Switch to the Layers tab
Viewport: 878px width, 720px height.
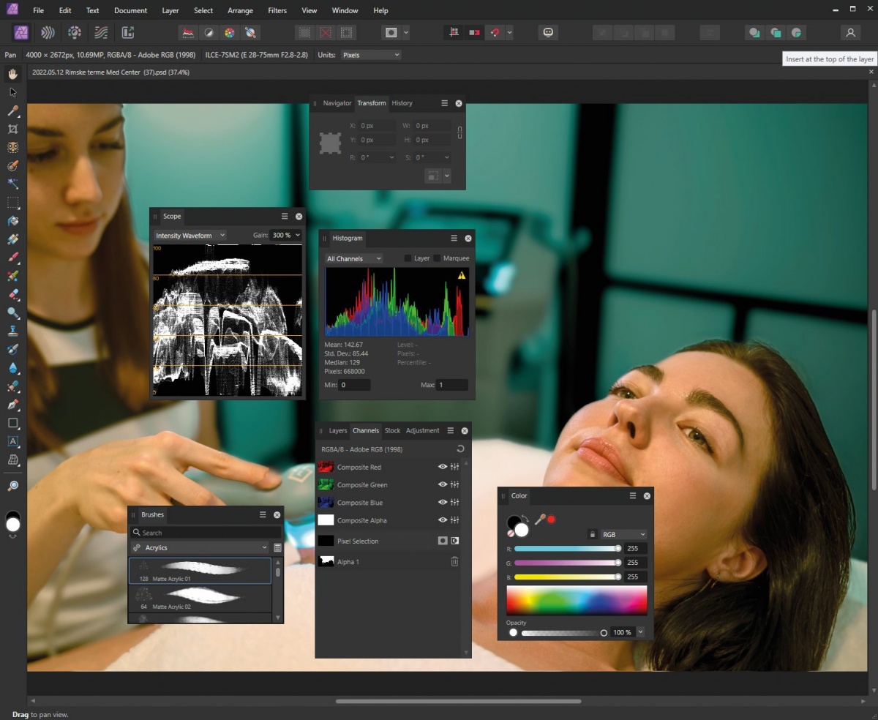[x=338, y=431]
